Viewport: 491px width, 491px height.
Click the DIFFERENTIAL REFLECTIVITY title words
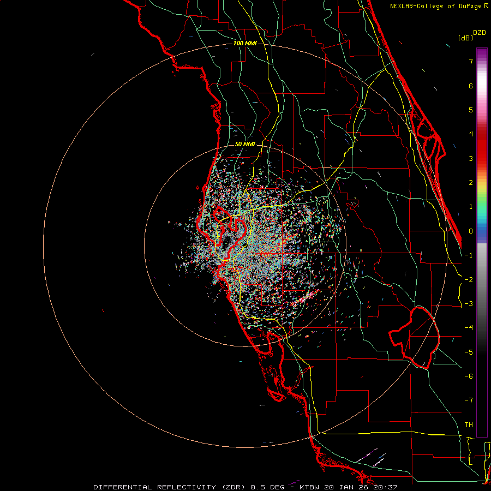coord(155,487)
